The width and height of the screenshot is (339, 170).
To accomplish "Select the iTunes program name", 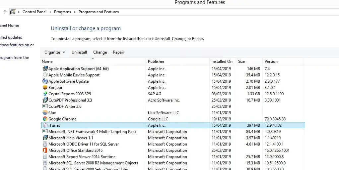I will pyautogui.click(x=54, y=125).
